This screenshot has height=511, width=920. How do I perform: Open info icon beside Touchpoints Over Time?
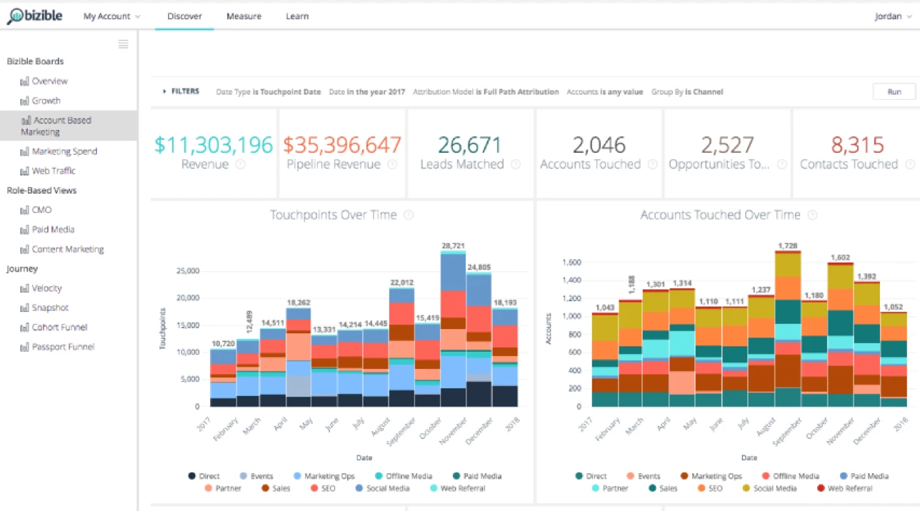tap(409, 215)
